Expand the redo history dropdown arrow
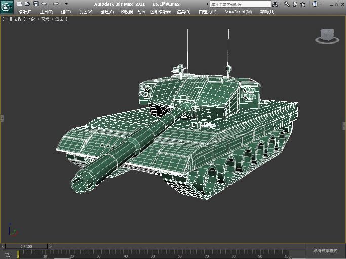 click(62, 4)
